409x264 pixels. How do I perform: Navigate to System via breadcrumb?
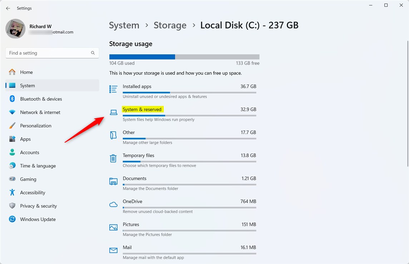point(124,25)
